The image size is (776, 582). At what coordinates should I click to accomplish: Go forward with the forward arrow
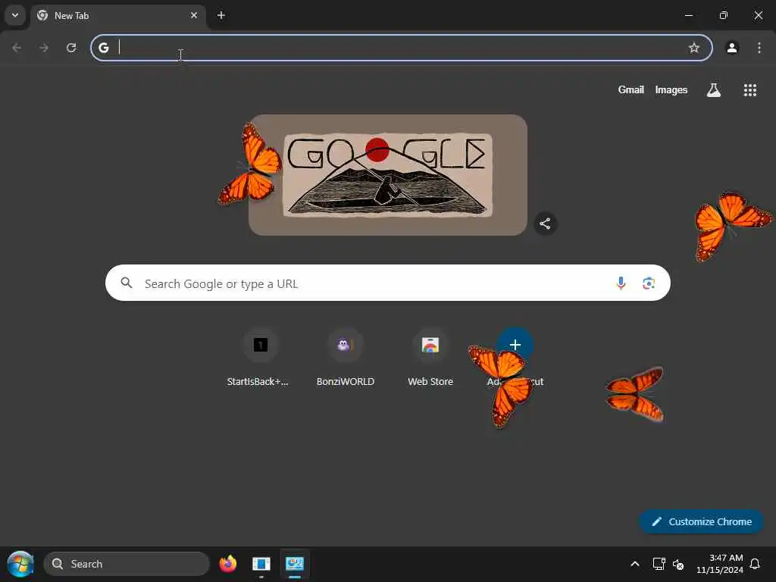(44, 48)
